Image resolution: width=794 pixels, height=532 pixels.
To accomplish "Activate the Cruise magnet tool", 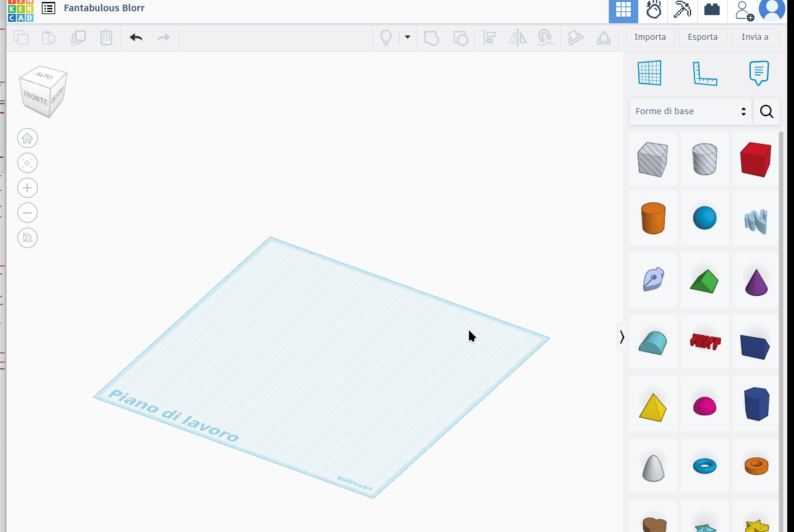I will [545, 38].
